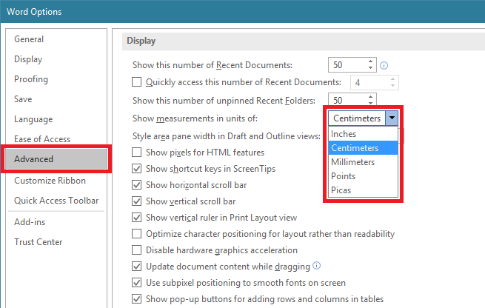Image resolution: width=485 pixels, height=308 pixels.
Task: Enable Quickly access Recent Documents checkbox
Action: [137, 82]
